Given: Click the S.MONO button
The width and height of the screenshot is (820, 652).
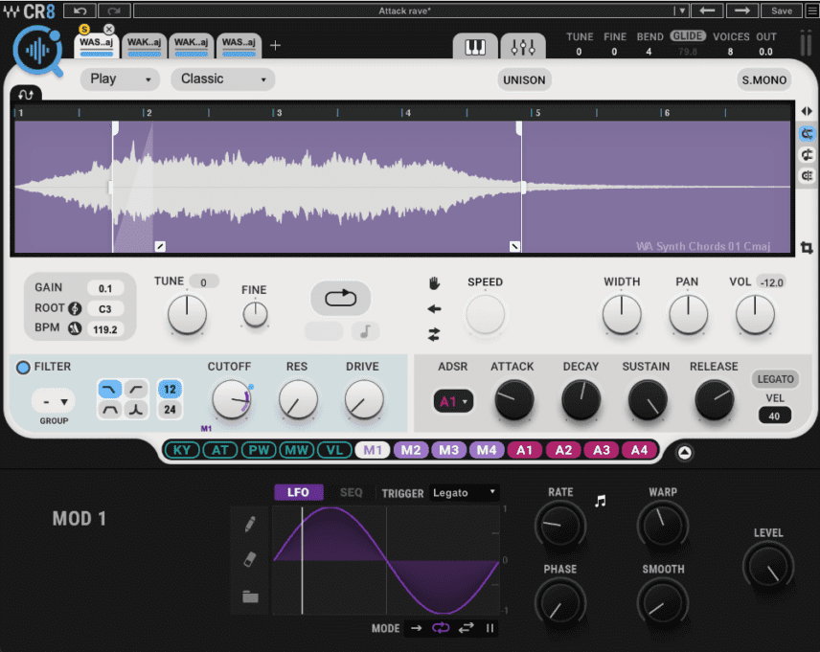Looking at the screenshot, I should pos(763,80).
